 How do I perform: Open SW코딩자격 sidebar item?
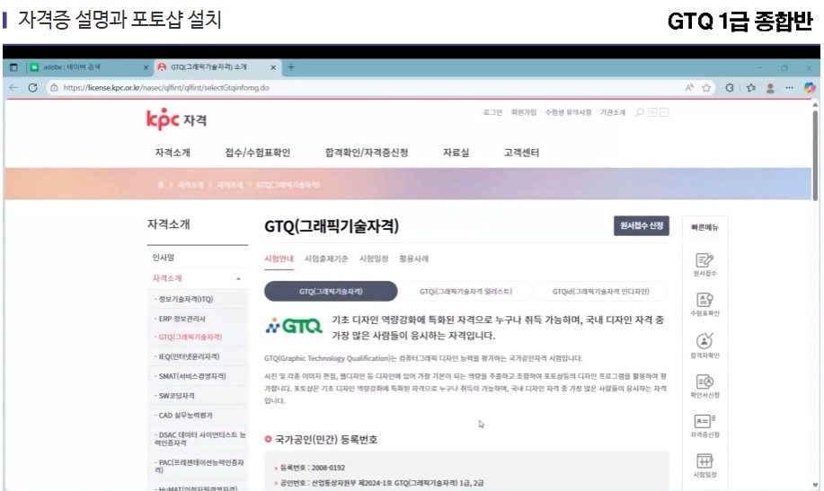[197, 396]
